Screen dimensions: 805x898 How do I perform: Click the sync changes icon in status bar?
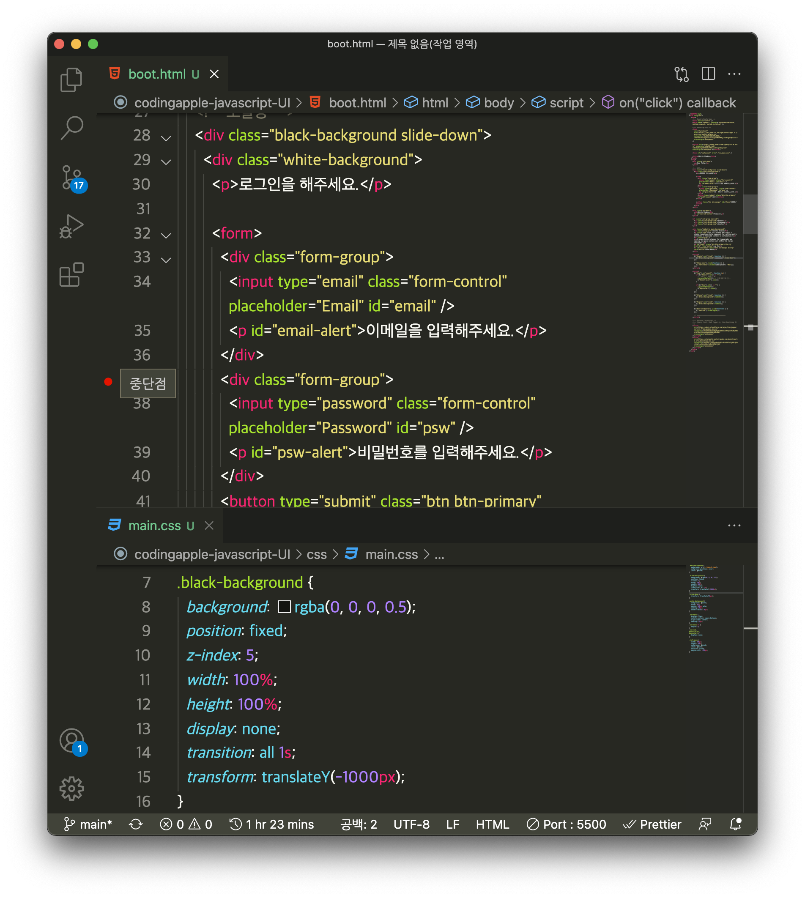tap(135, 824)
